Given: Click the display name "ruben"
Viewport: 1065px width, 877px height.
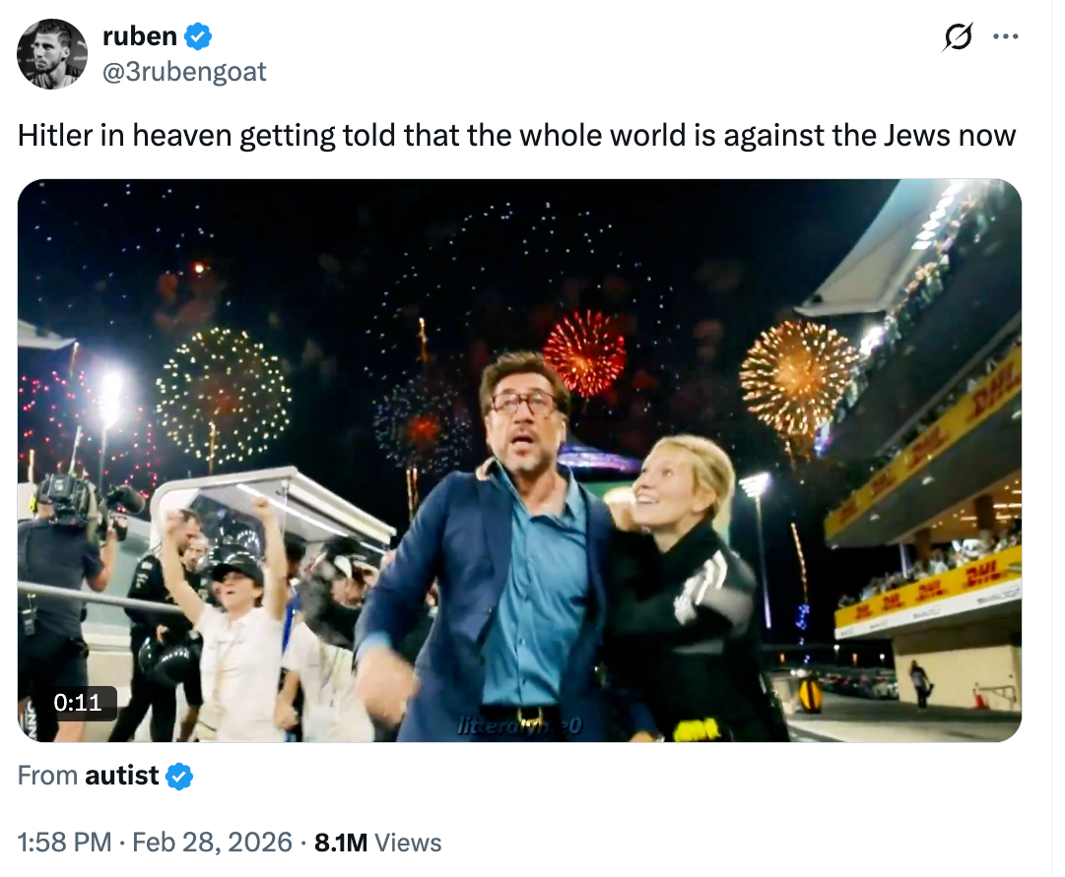Looking at the screenshot, I should [x=140, y=36].
